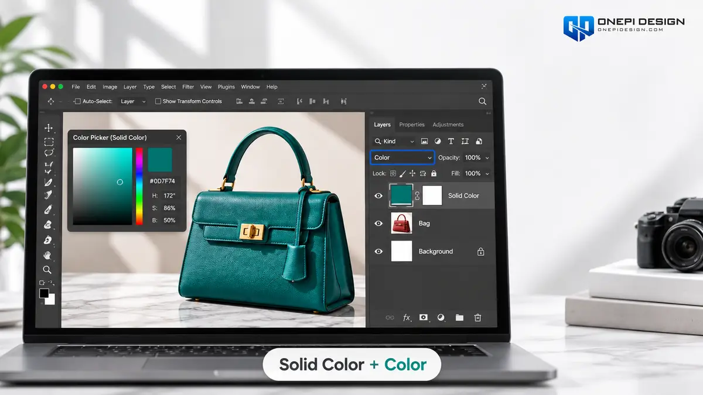Expand the Opacity 100% dropdown arrow
Screen dimensions: 703x395
[487, 157]
